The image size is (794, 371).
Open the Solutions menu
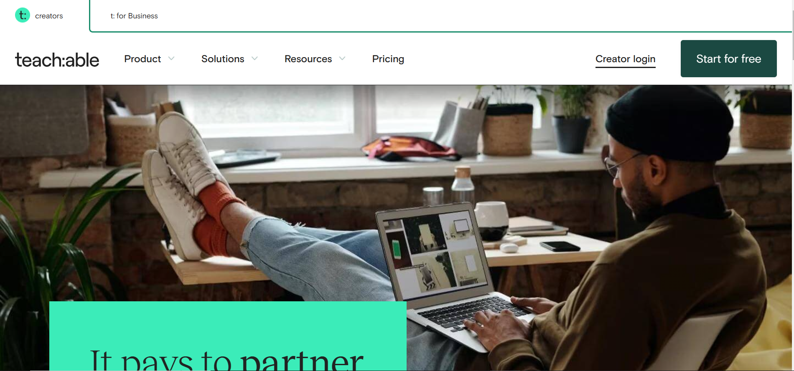coord(223,59)
